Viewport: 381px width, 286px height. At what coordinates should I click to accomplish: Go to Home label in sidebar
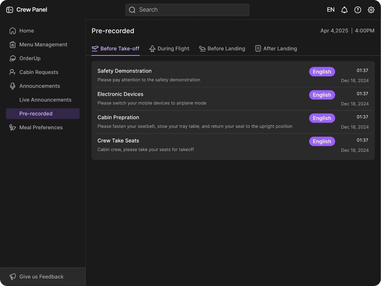coord(27,31)
